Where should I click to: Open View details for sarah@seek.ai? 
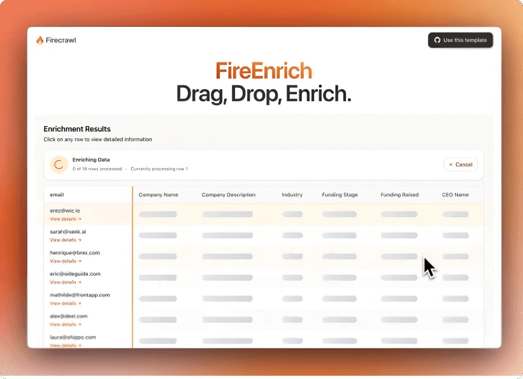[66, 240]
